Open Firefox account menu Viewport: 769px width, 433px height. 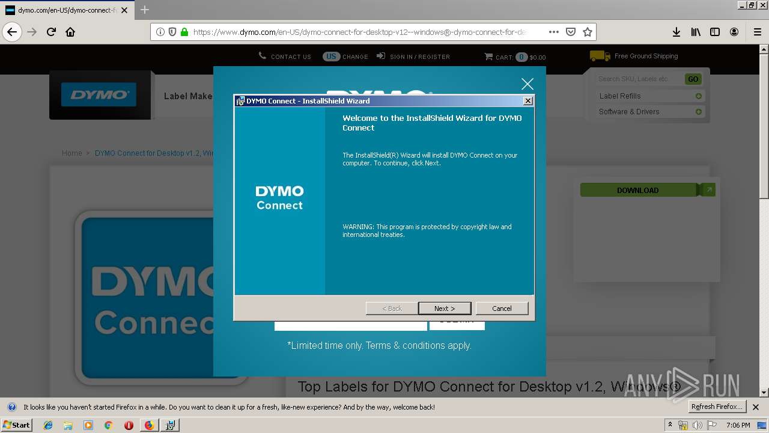734,32
